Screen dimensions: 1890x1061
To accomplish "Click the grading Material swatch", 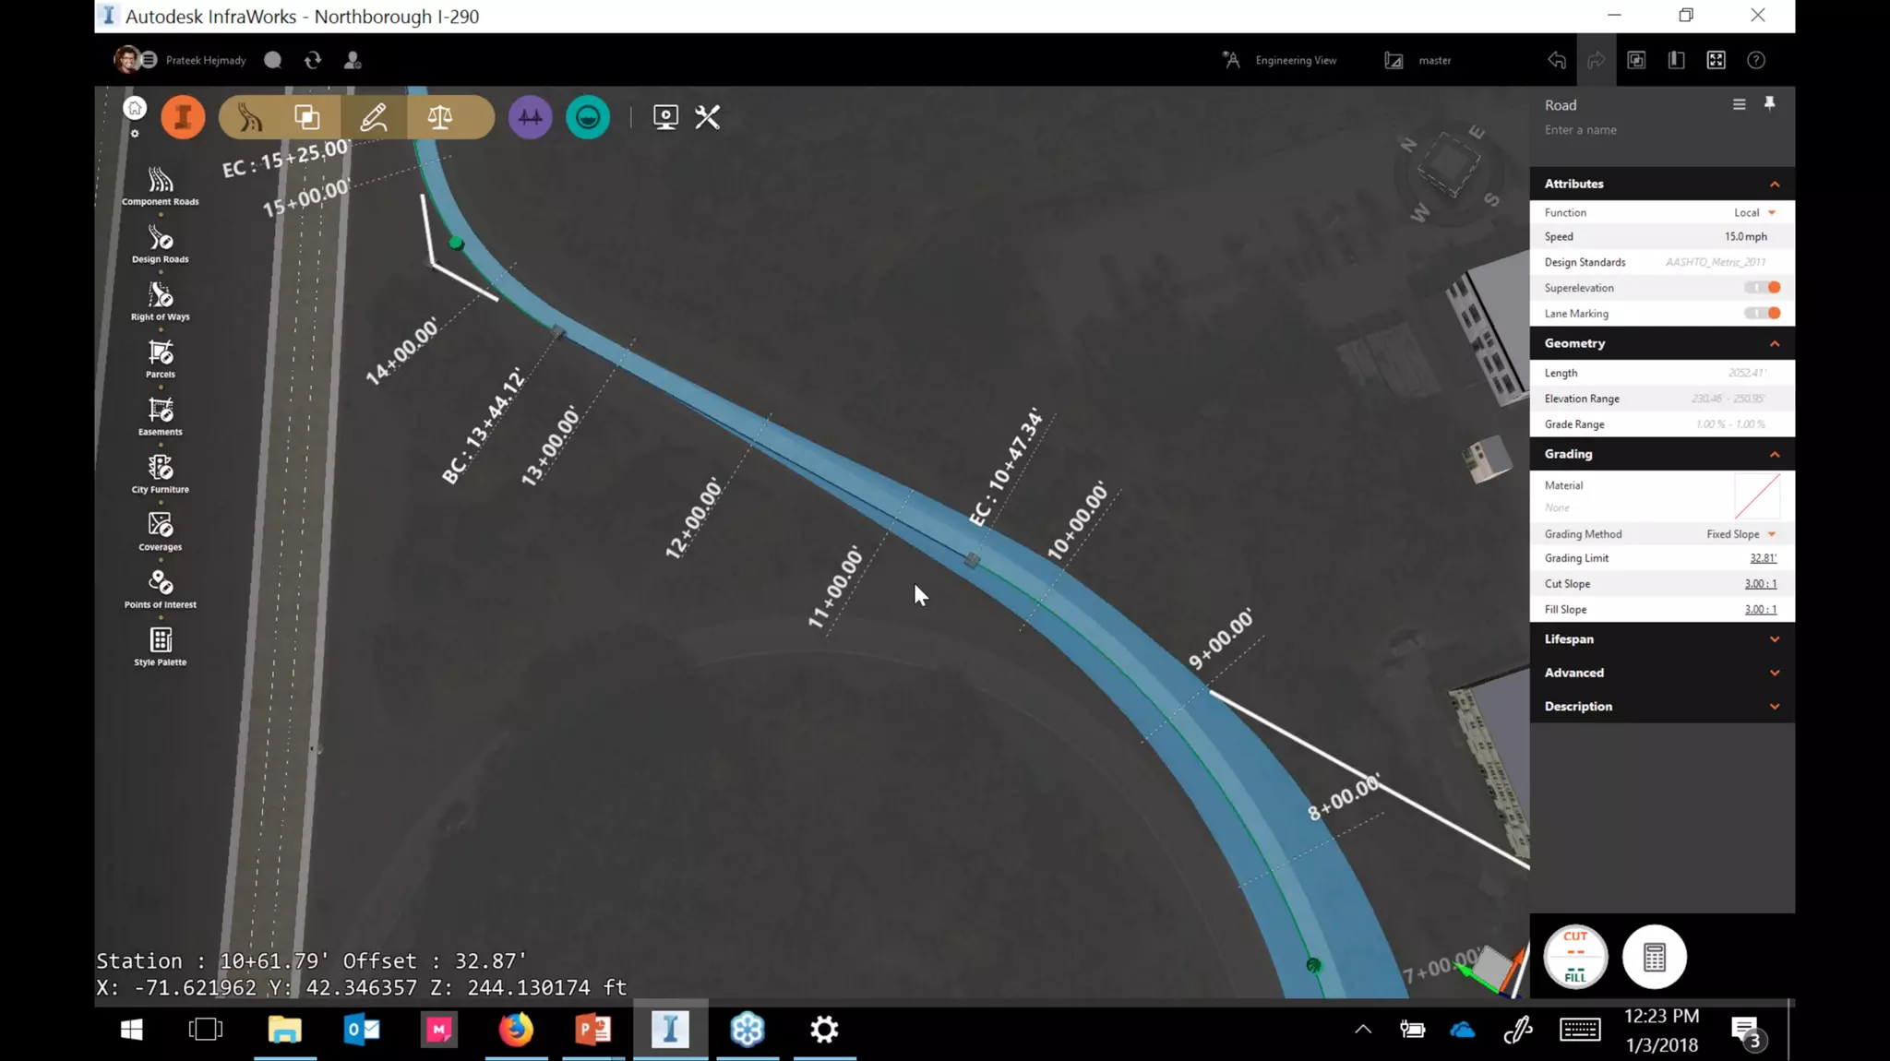I will 1757,496.
